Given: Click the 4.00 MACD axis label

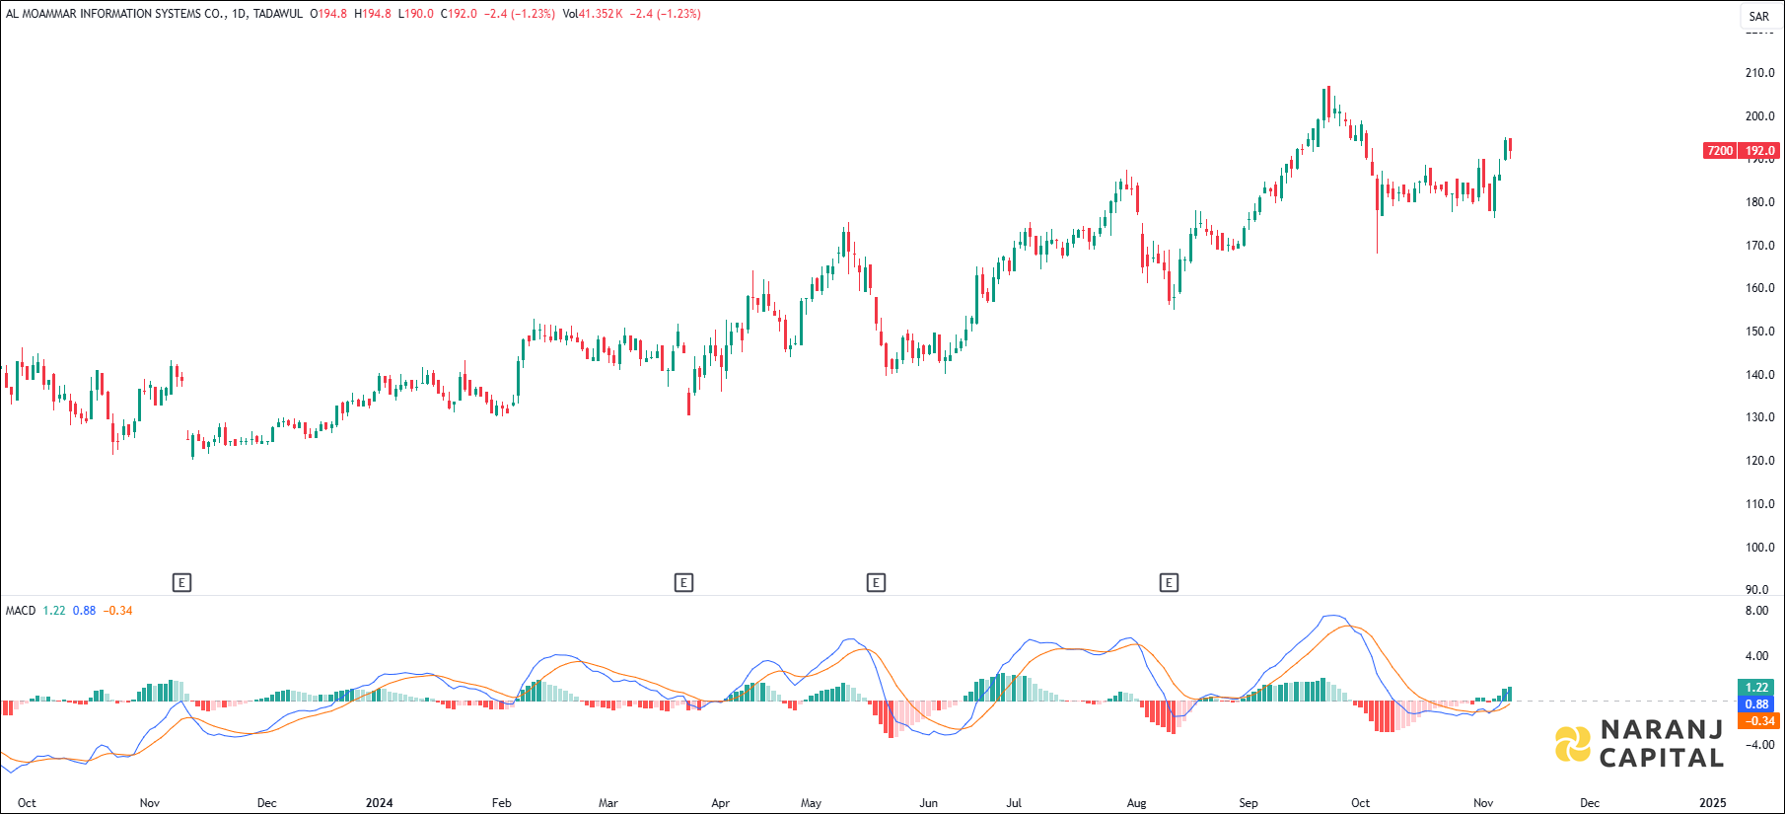Looking at the screenshot, I should pyautogui.click(x=1756, y=656).
